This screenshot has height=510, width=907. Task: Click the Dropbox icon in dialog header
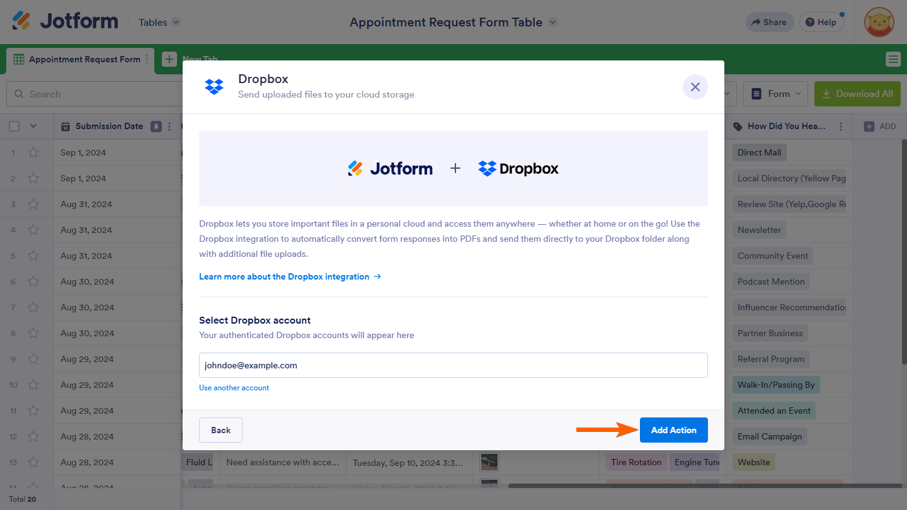tap(214, 87)
